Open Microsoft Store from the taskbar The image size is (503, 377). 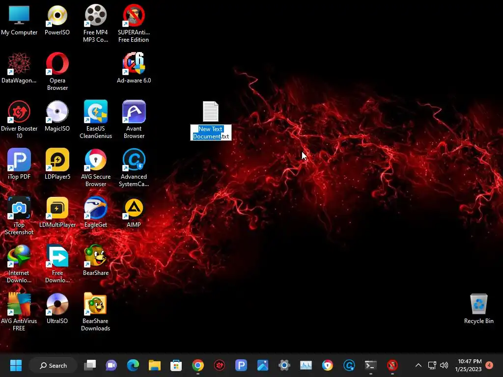click(176, 365)
